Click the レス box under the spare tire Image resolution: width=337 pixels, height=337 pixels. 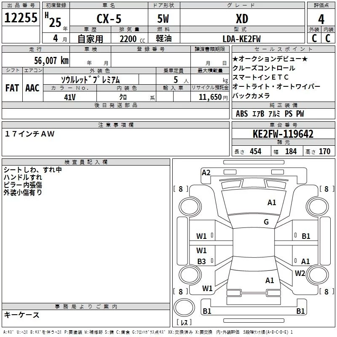pyautogui.click(x=184, y=323)
